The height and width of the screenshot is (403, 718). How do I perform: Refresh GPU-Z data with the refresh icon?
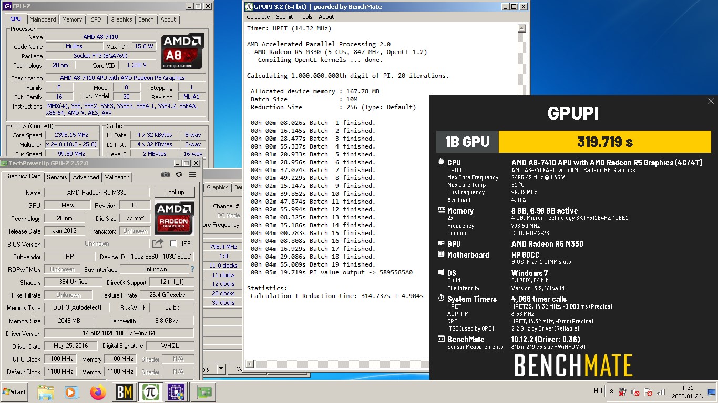coord(179,175)
